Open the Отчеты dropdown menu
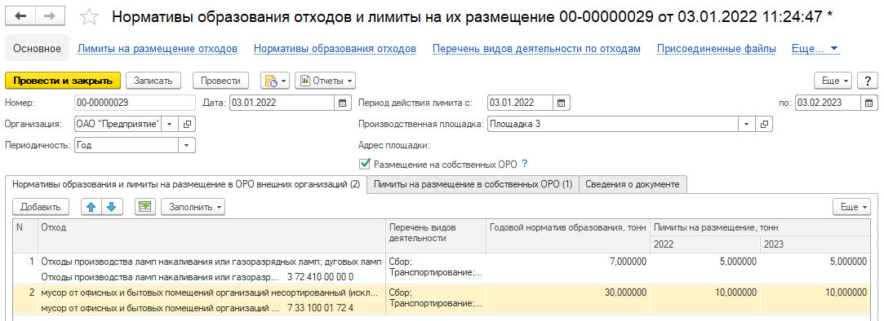This screenshot has width=884, height=321. (326, 81)
